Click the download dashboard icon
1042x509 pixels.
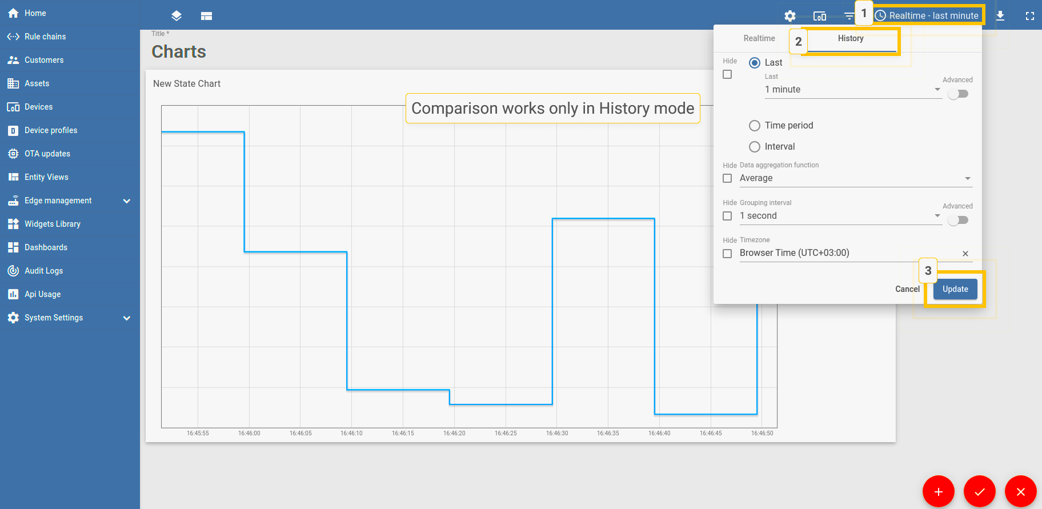tap(1000, 16)
